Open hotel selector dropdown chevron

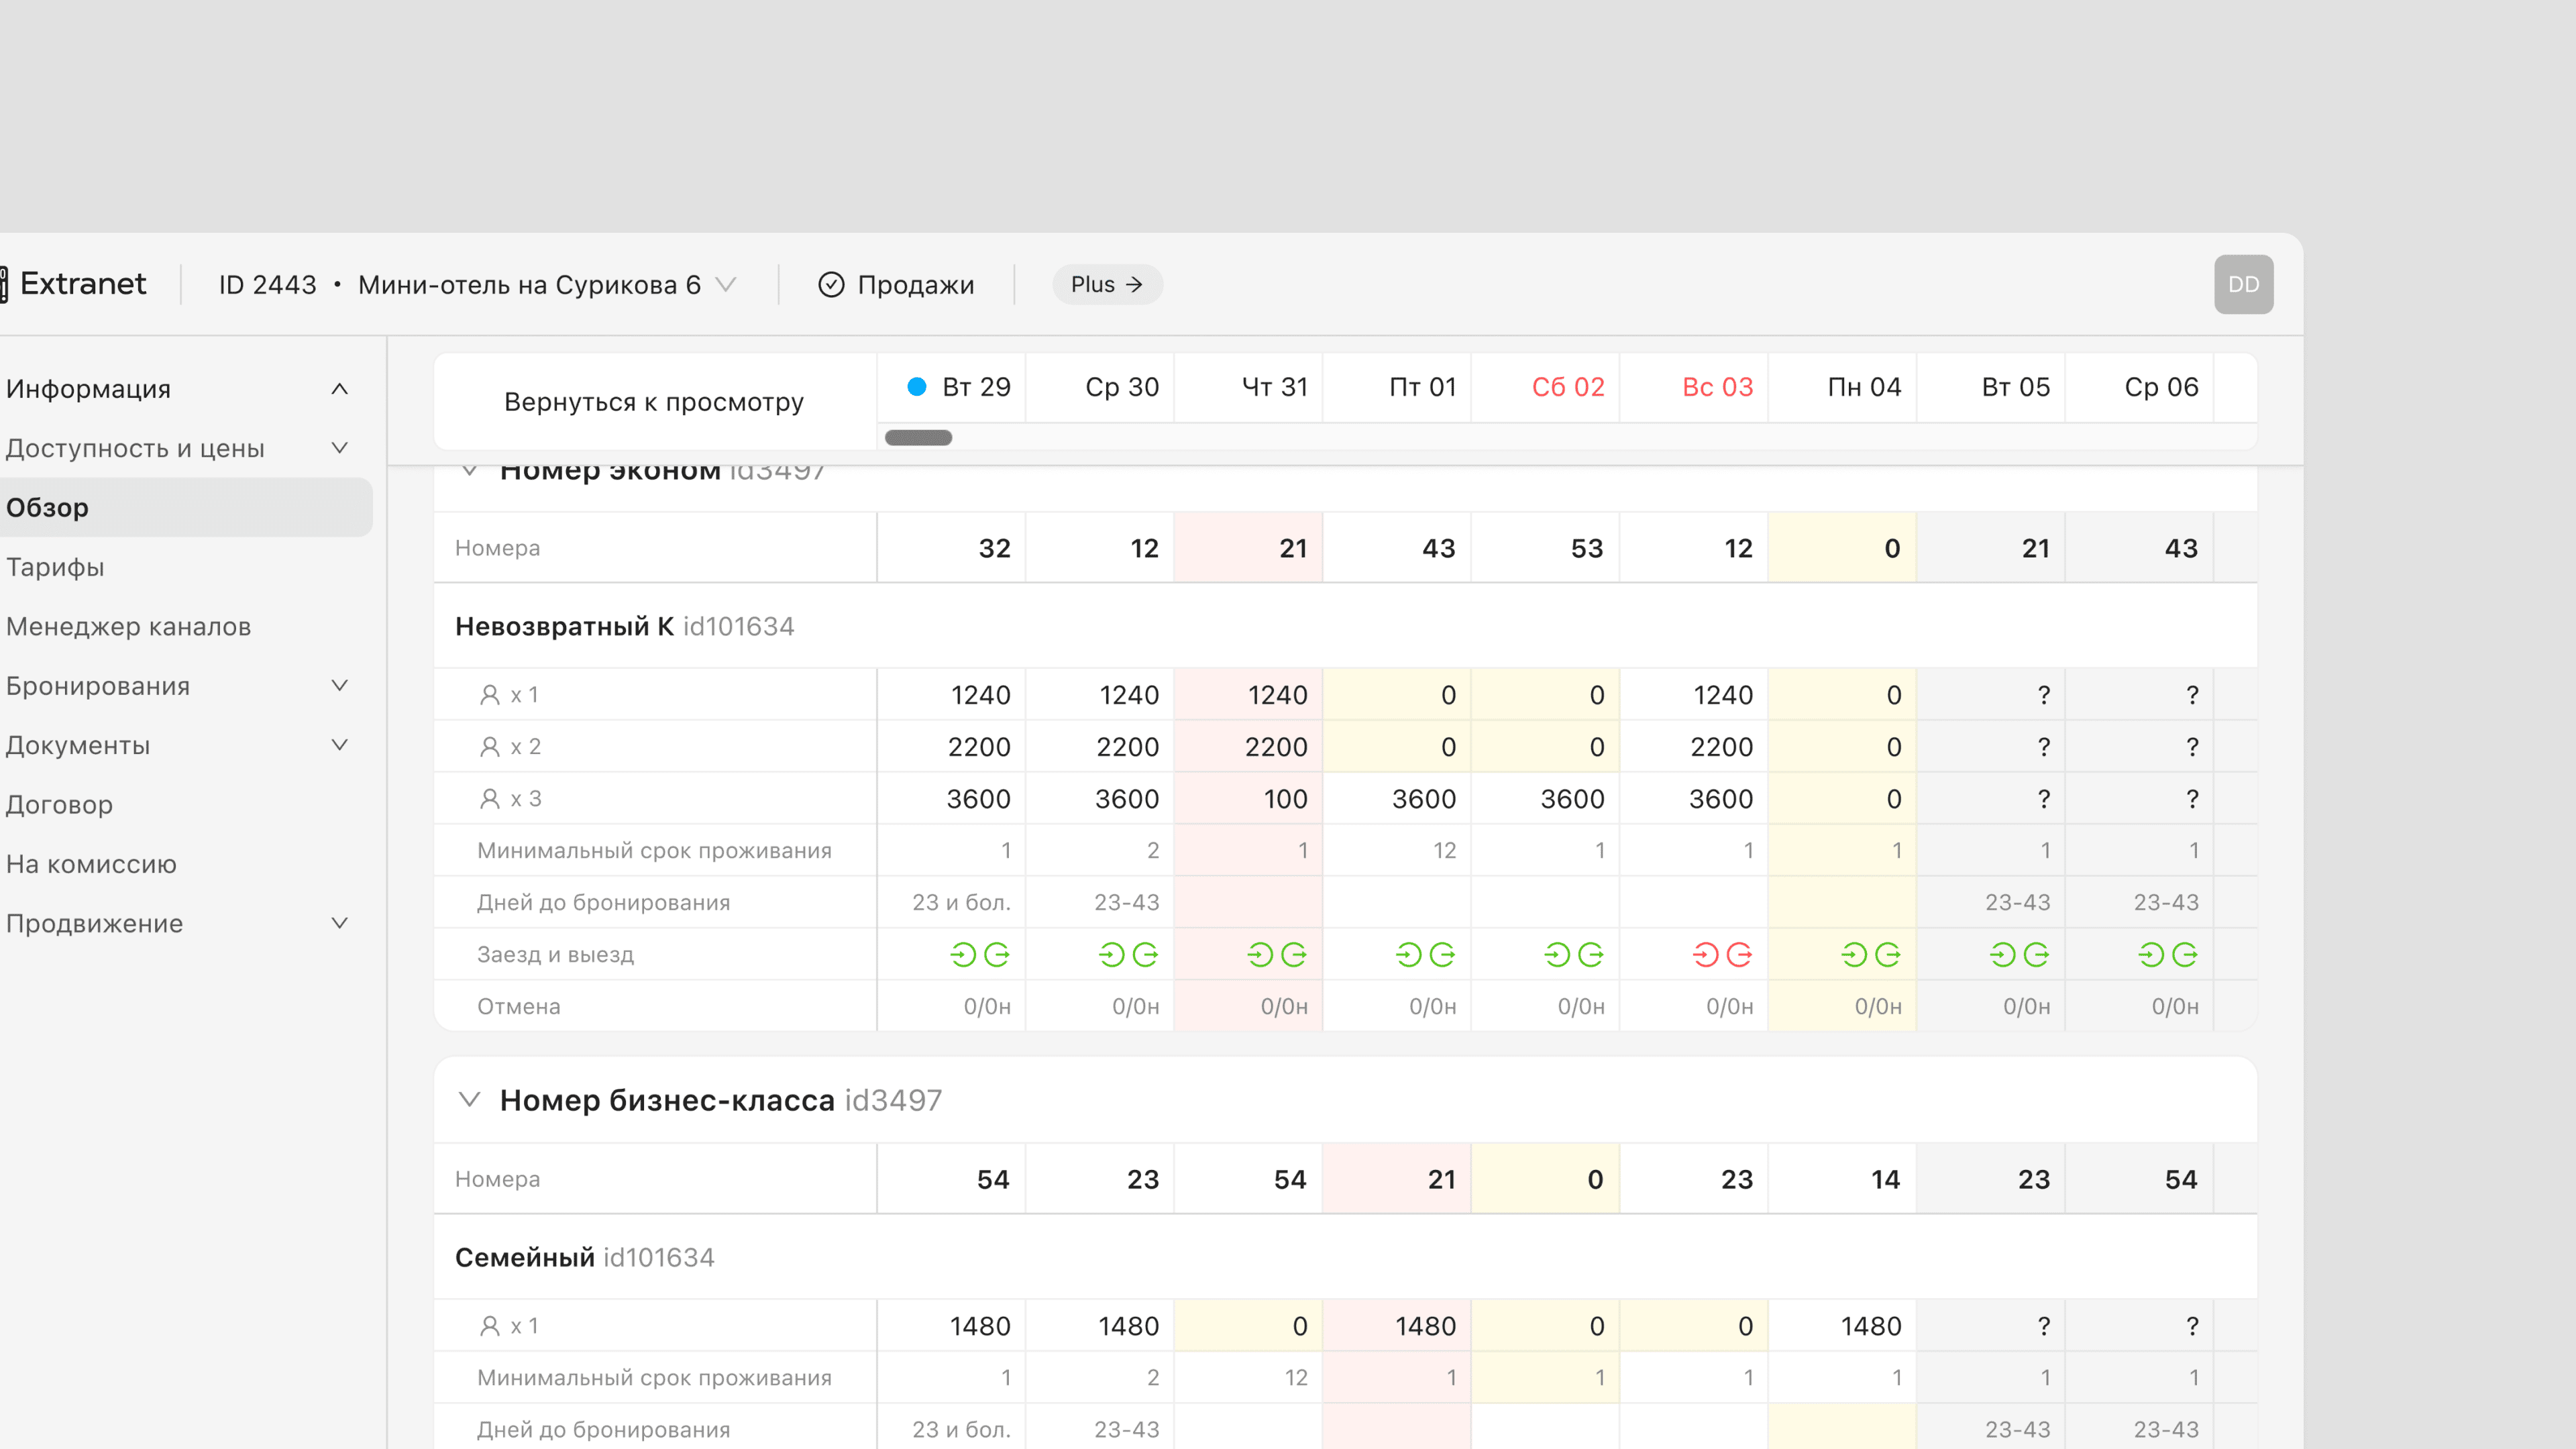(x=727, y=285)
